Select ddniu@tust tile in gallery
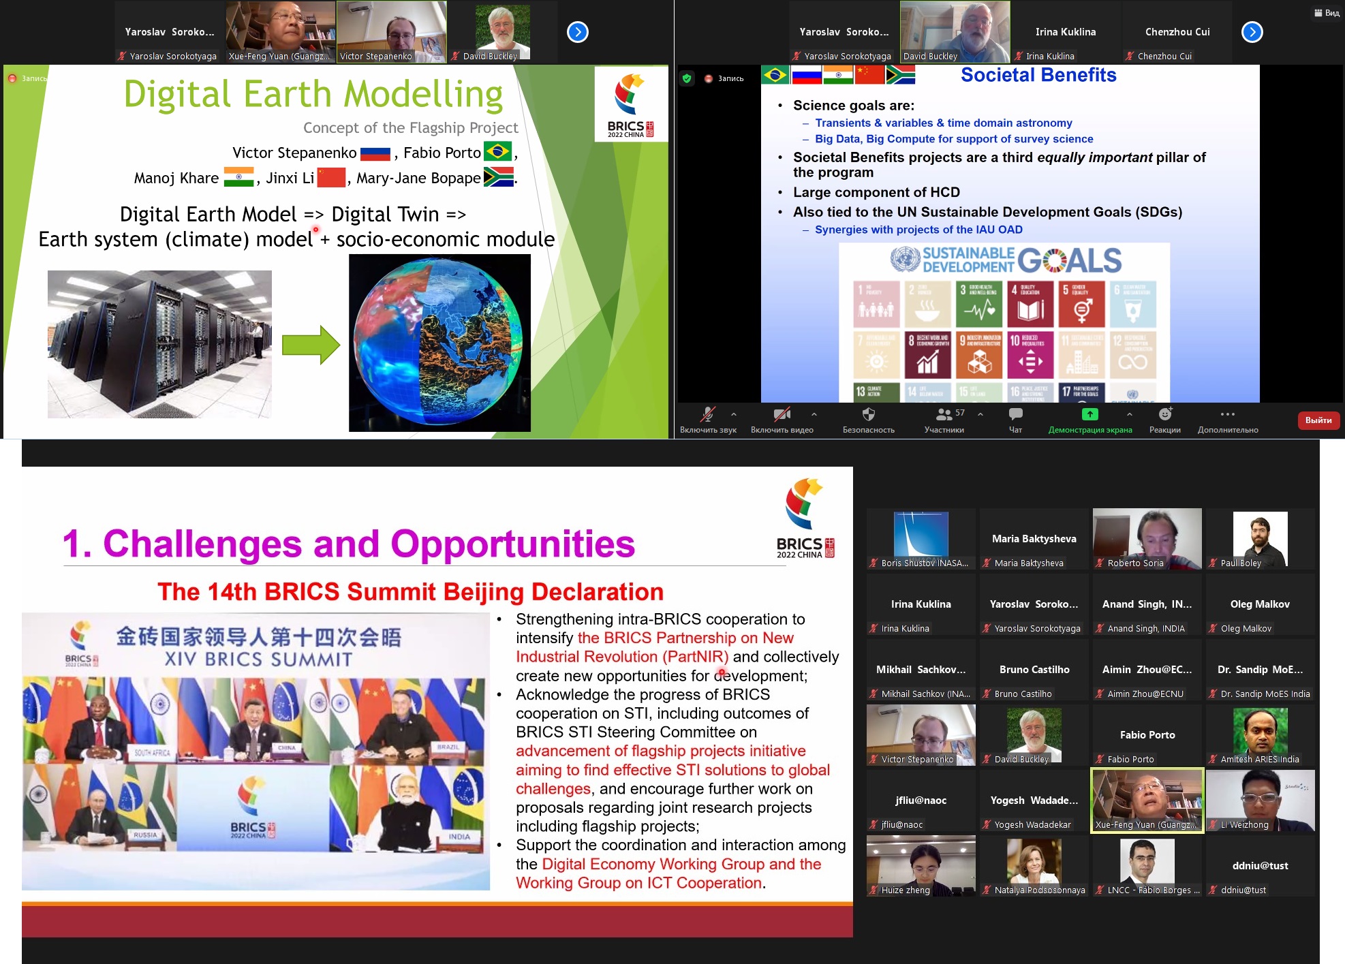 pyautogui.click(x=1261, y=865)
